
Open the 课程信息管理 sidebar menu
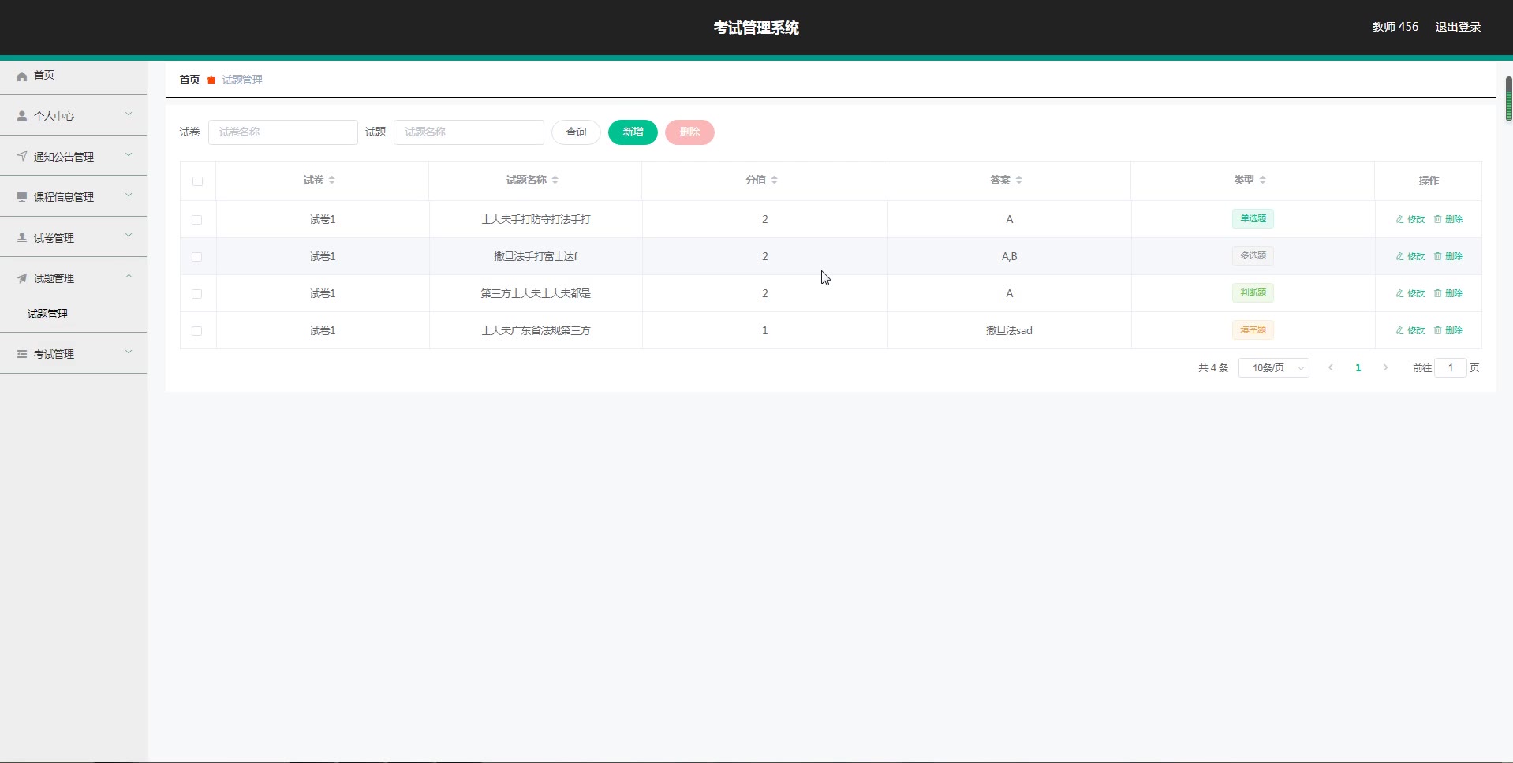(73, 197)
